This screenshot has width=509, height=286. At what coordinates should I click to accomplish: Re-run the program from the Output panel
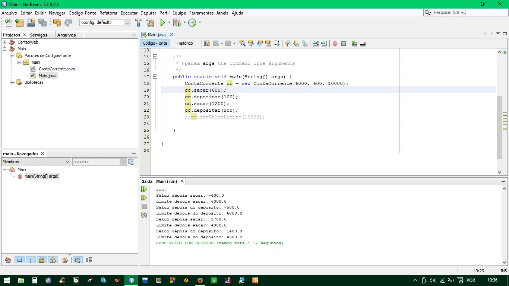point(144,189)
